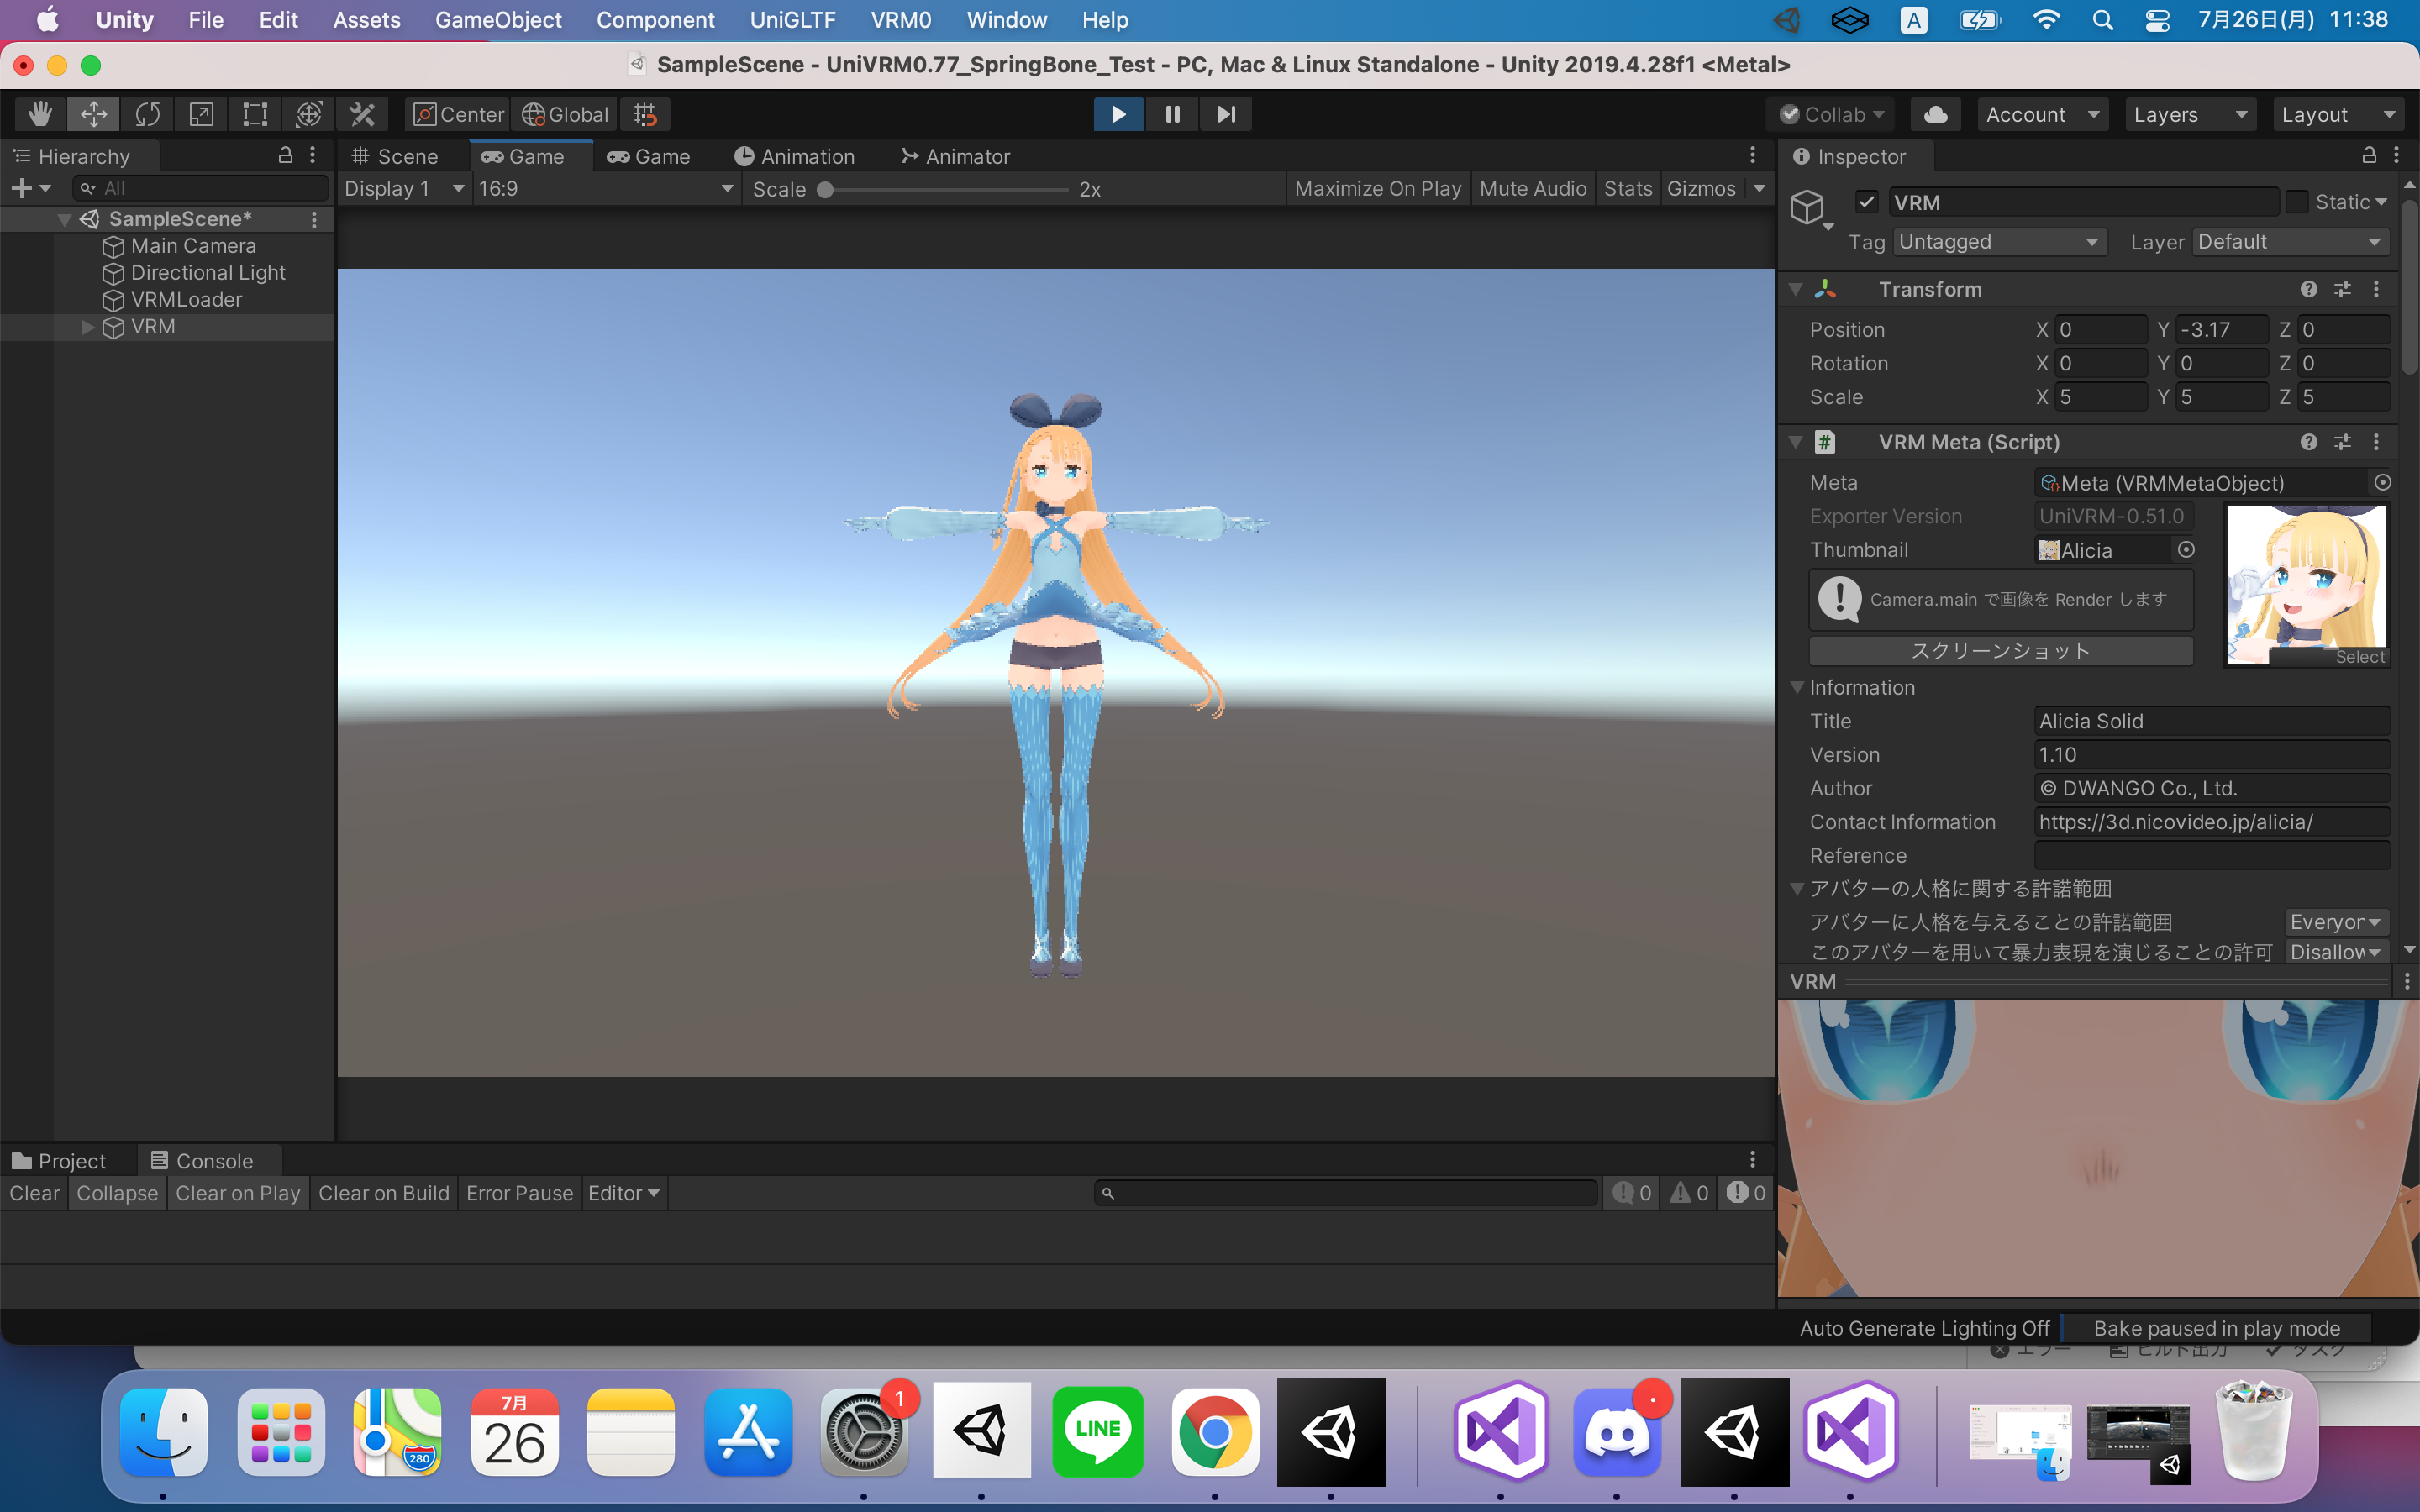The height and width of the screenshot is (1512, 2420).
Task: Switch to the Scene tab
Action: (x=395, y=156)
